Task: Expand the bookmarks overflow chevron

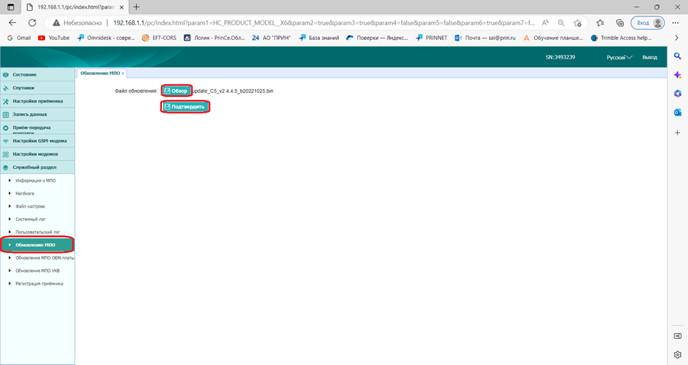Action: point(676,38)
